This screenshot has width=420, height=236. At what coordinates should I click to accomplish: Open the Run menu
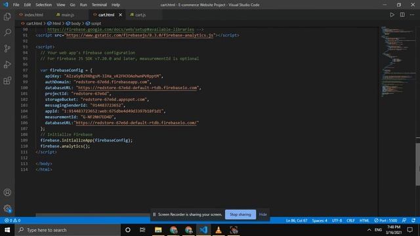click(x=83, y=5)
